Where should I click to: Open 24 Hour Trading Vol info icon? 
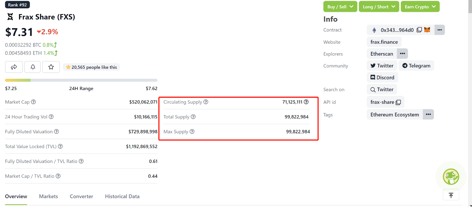click(x=51, y=116)
